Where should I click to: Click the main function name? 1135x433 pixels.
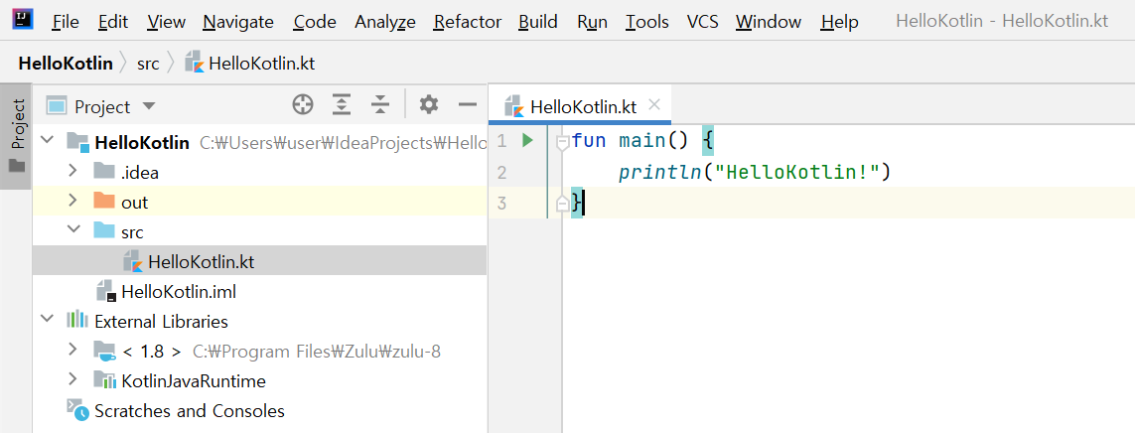[642, 141]
